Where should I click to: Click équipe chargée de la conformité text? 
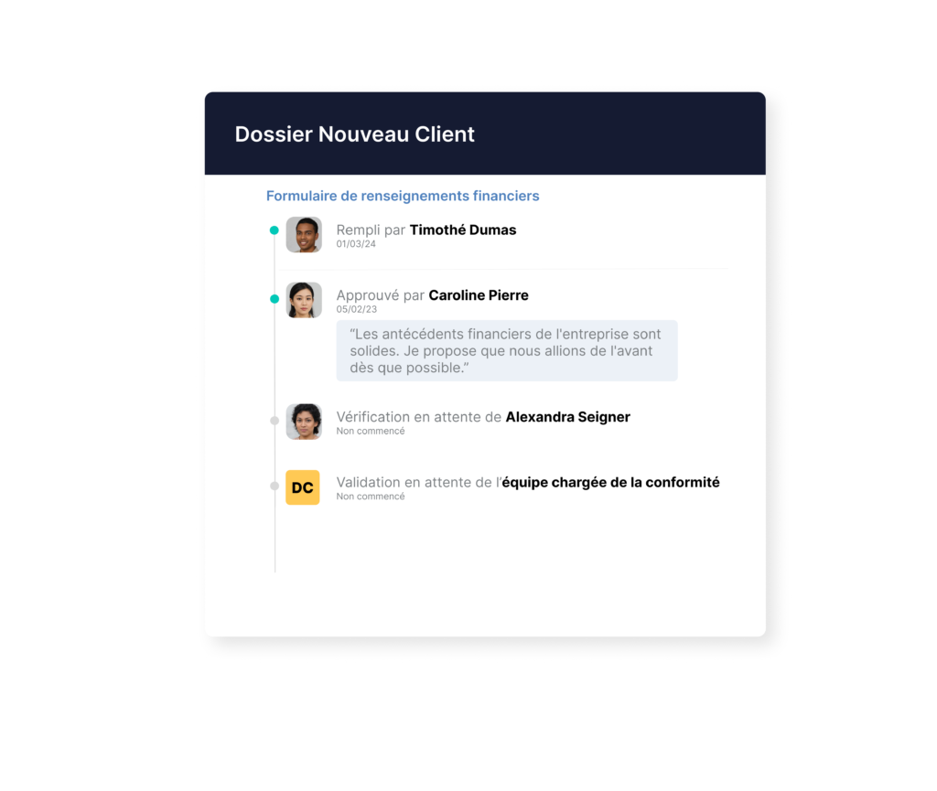tap(610, 482)
